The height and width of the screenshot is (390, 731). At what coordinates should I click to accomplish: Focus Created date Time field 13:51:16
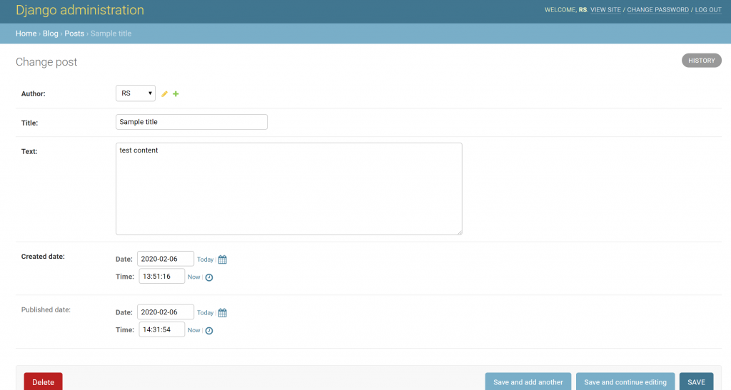162,276
